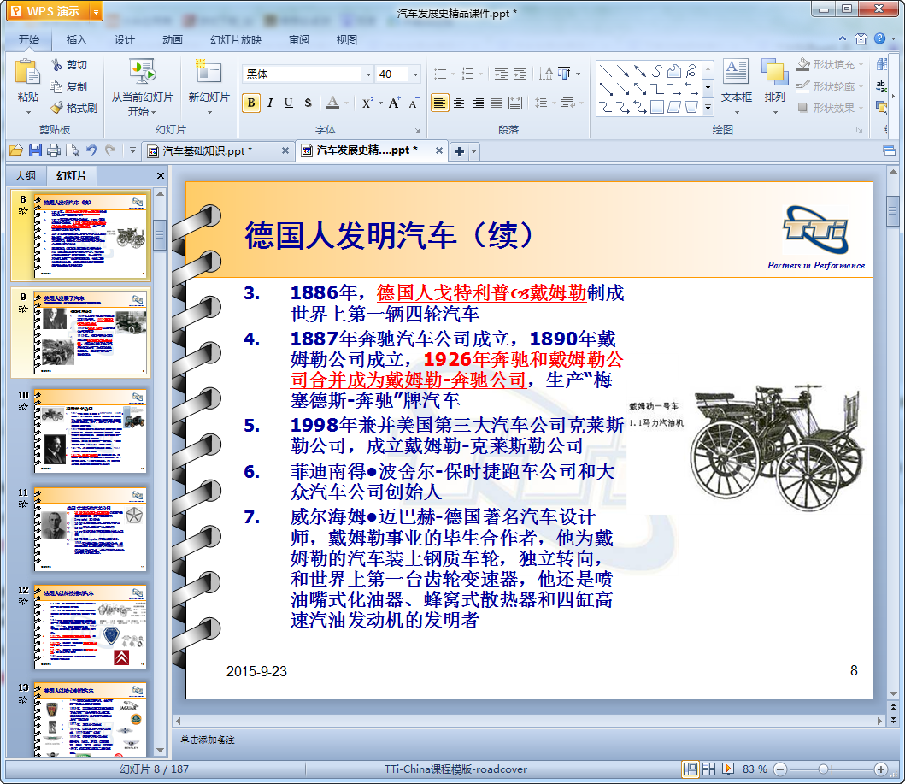Image resolution: width=905 pixels, height=784 pixels.
Task: Enable align left paragraph
Action: pyautogui.click(x=440, y=103)
